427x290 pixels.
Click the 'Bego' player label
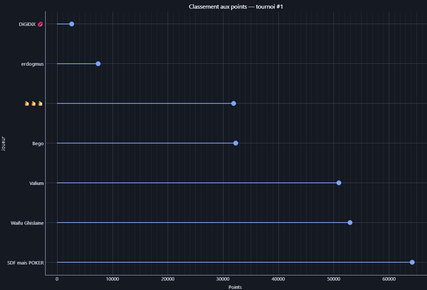point(38,143)
